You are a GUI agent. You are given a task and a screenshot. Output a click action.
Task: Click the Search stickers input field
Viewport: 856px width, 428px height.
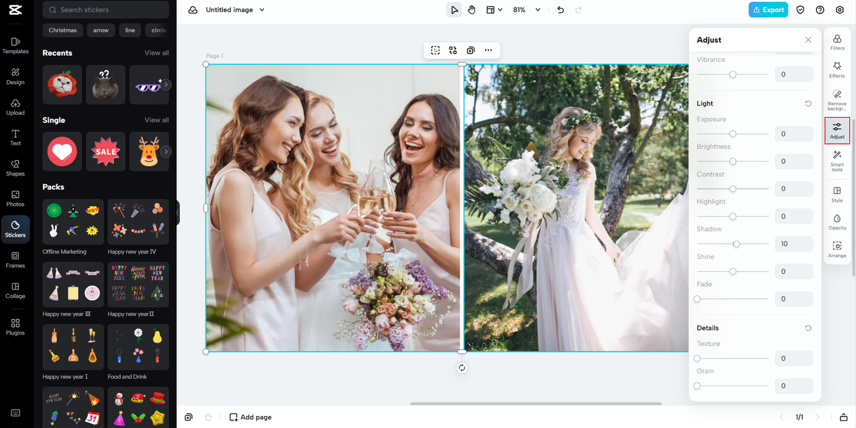click(106, 9)
